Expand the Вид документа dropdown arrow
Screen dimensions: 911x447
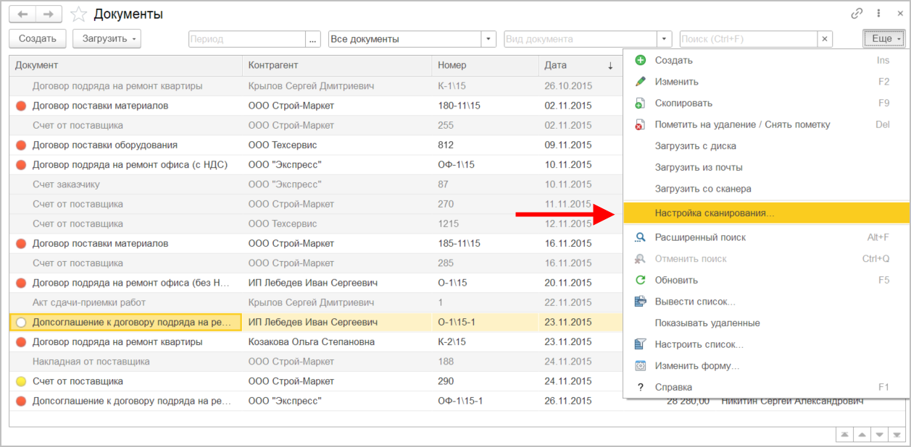[x=664, y=39]
